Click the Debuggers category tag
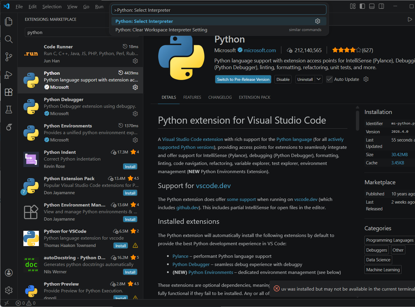Screen dimensions: 415x307 click(x=376, y=250)
